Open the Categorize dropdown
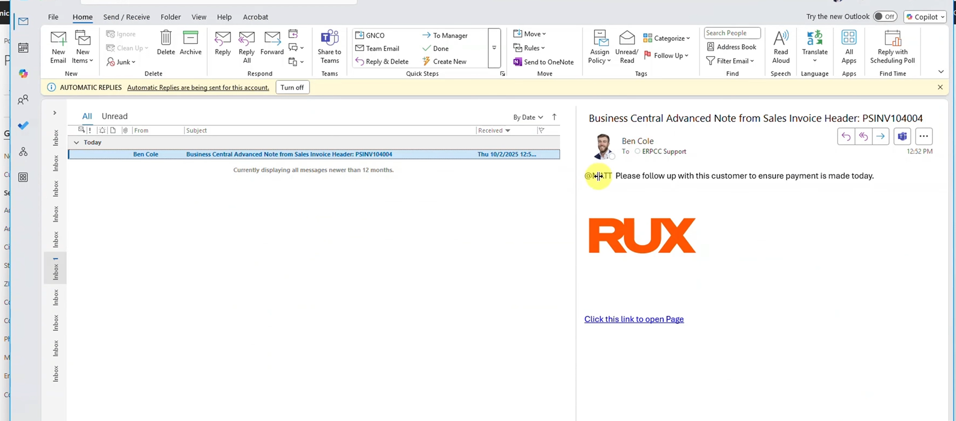 coord(667,38)
